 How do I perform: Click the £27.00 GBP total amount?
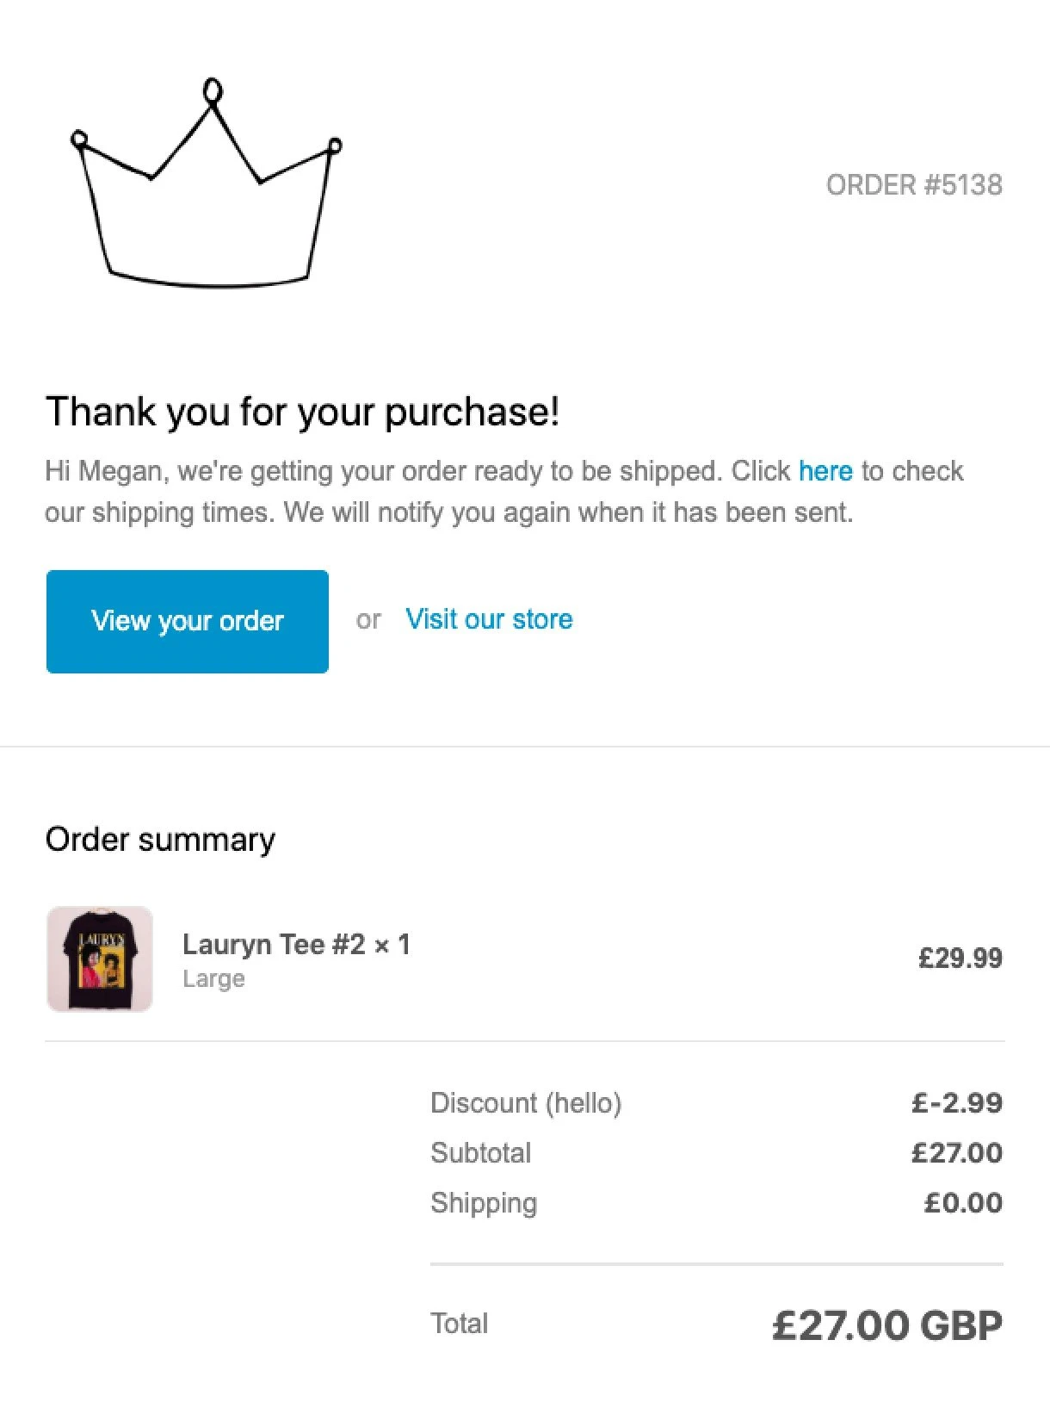point(887,1325)
